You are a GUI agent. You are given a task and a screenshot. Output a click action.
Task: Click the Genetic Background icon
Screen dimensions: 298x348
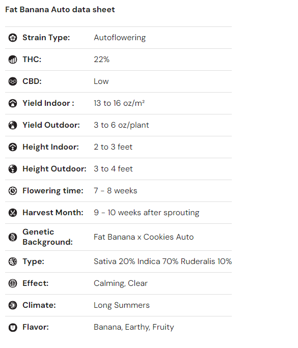pos(13,237)
